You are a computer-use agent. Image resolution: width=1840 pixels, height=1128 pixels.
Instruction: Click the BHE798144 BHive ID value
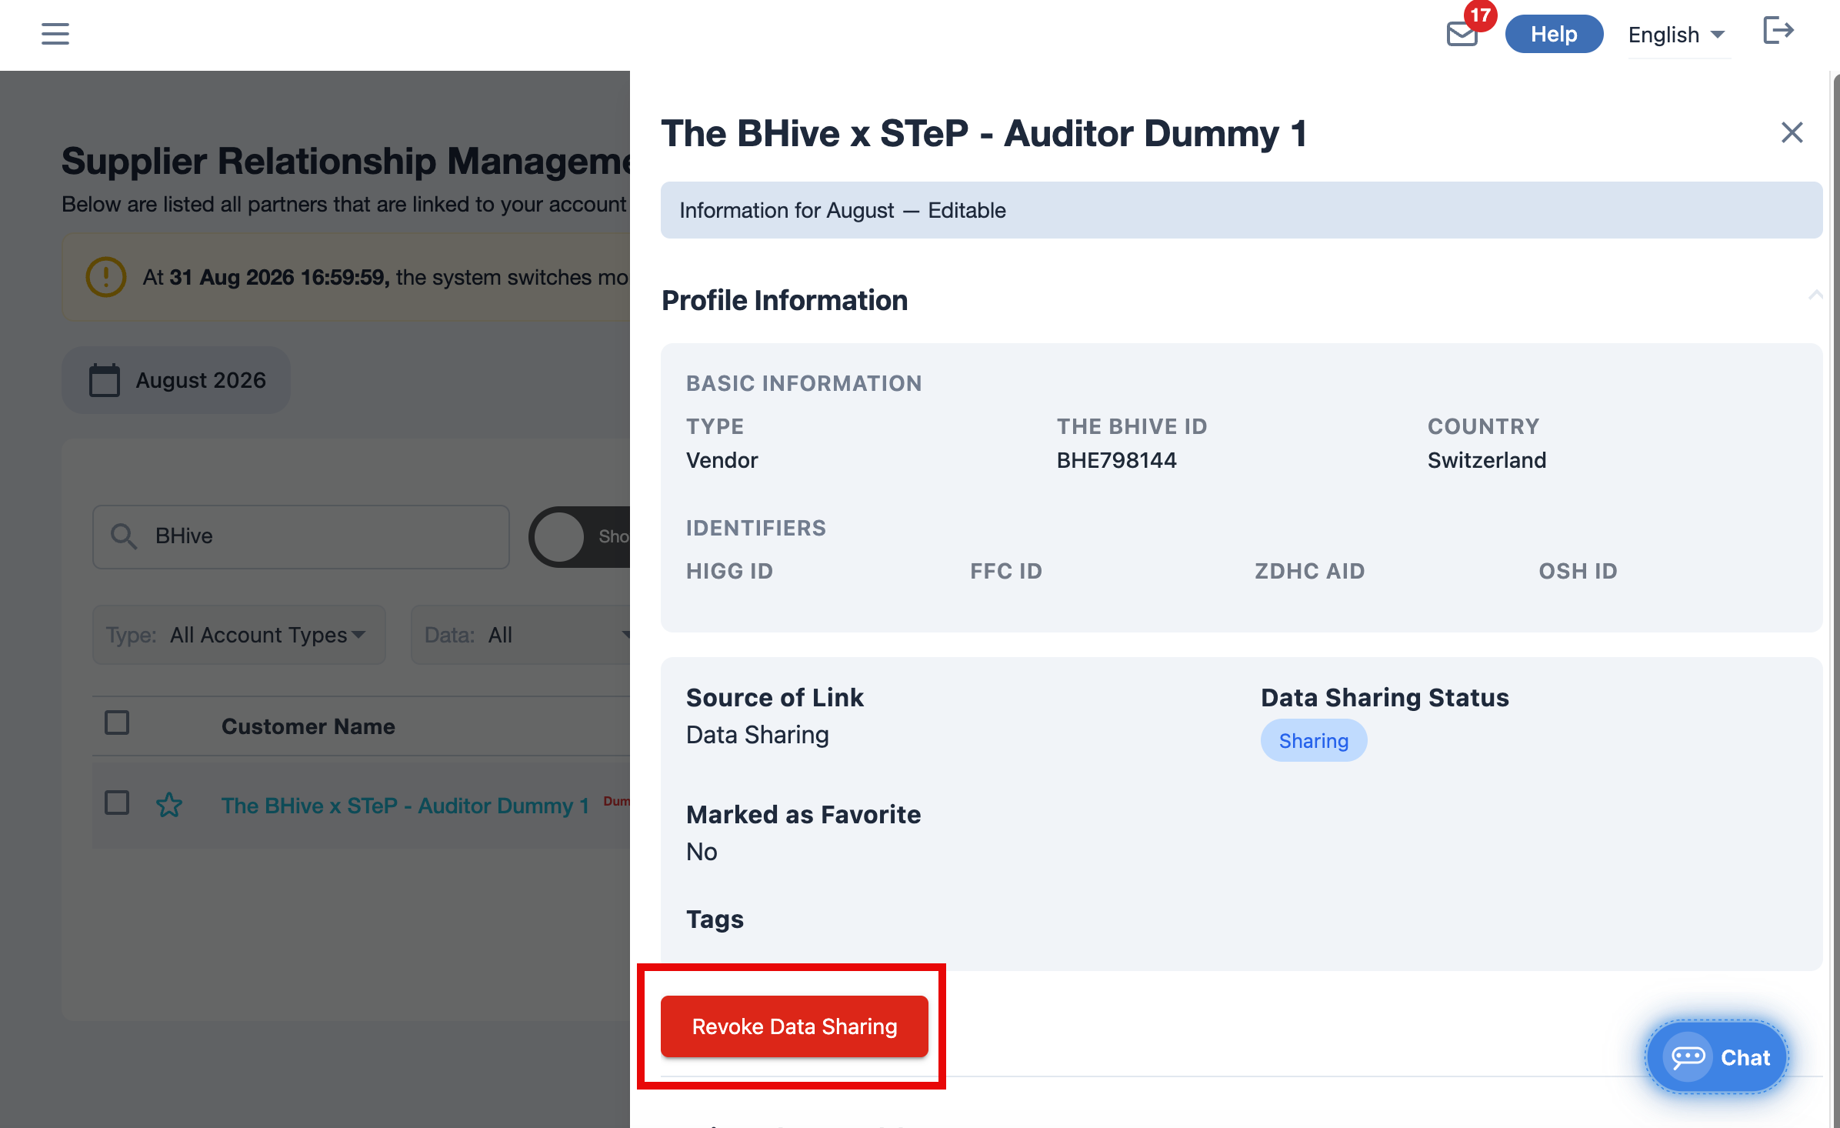(1117, 460)
